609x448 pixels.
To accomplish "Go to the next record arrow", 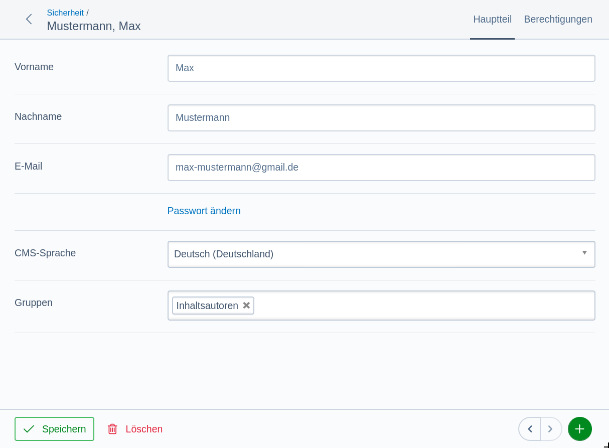I will [x=551, y=429].
